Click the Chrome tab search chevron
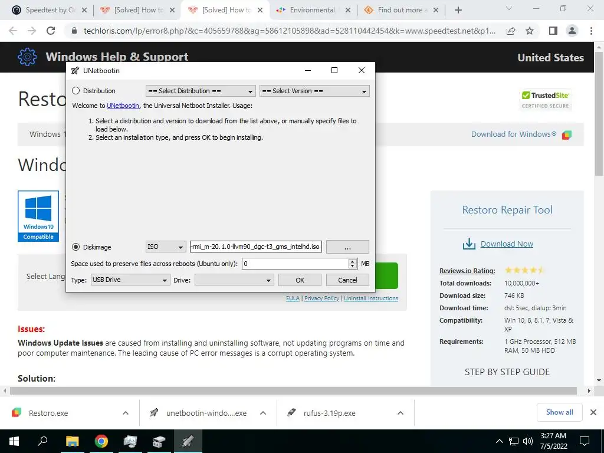The height and width of the screenshot is (453, 604). coord(509,8)
